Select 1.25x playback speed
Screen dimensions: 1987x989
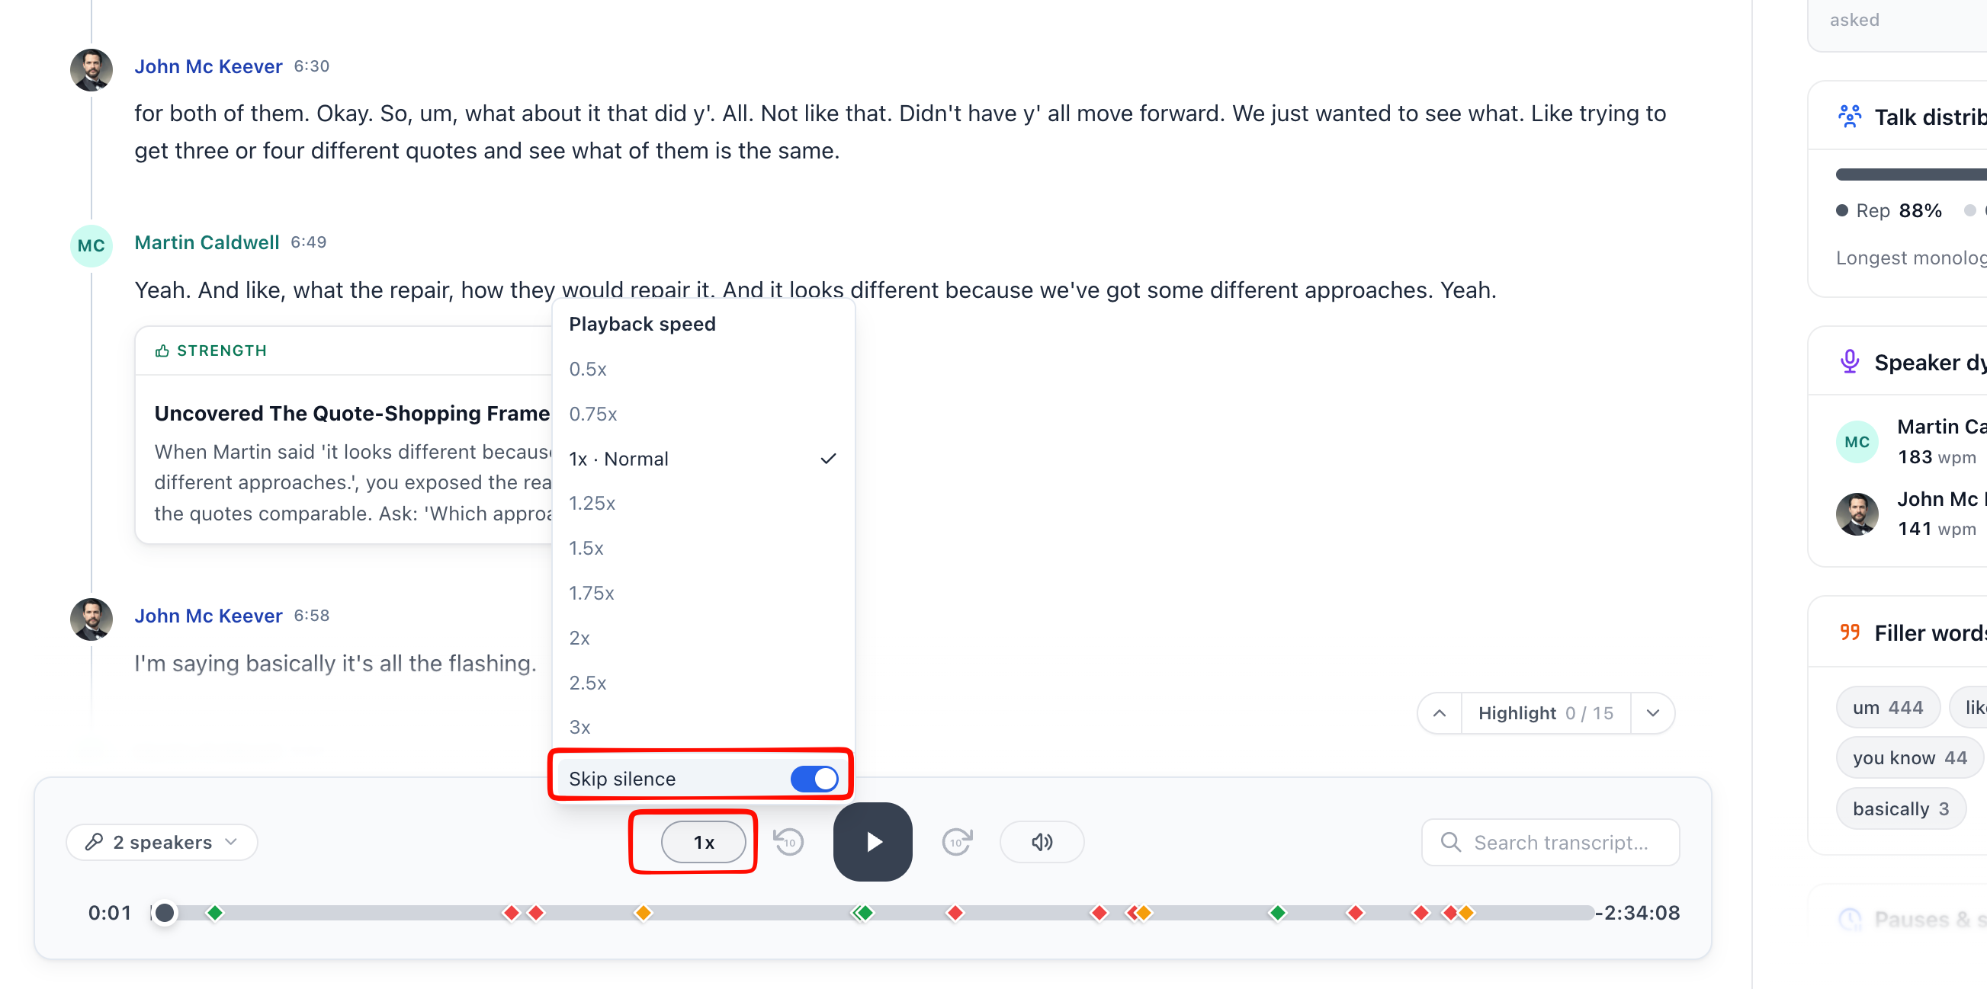(x=702, y=503)
